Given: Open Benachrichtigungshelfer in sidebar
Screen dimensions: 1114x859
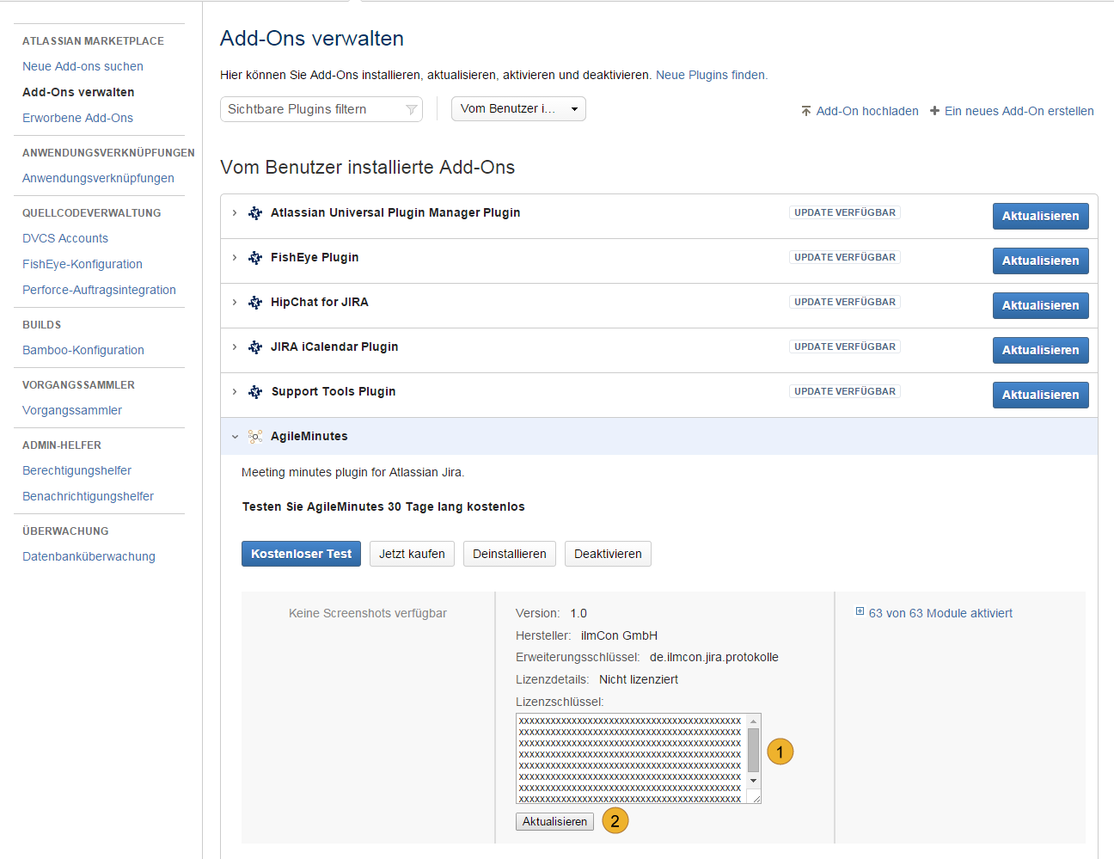Looking at the screenshot, I should click(88, 496).
